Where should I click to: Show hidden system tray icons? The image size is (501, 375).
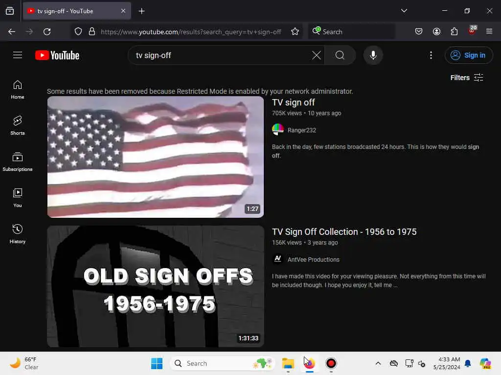[378, 363]
